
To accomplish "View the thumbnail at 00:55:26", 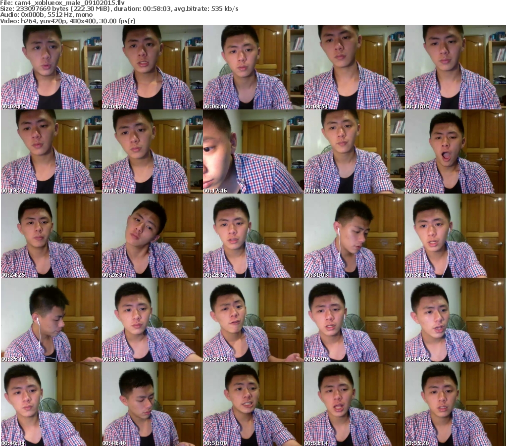I will coord(456,404).
